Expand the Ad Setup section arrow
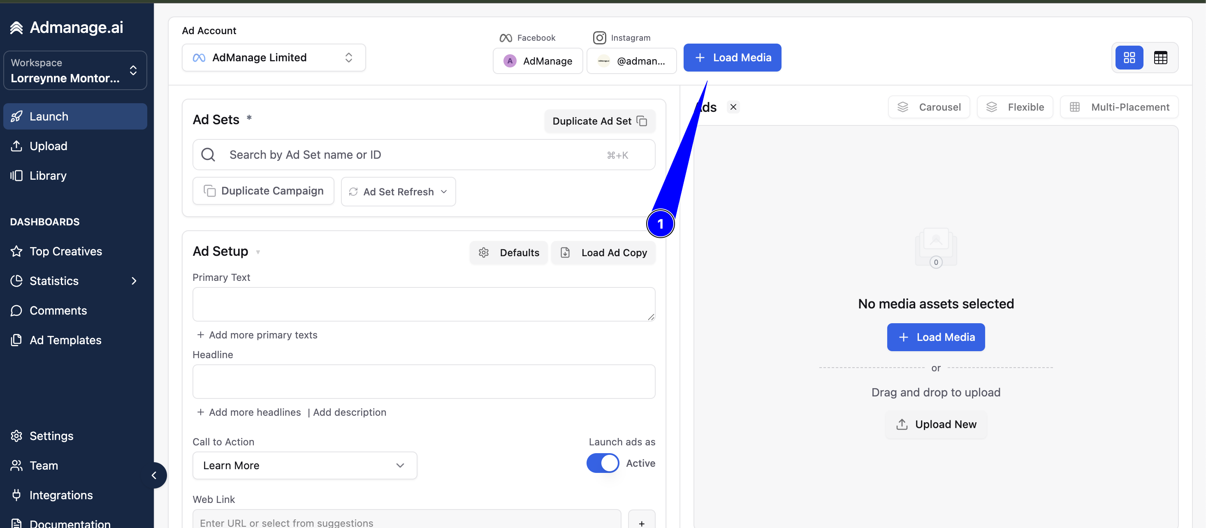Image resolution: width=1206 pixels, height=528 pixels. 258,252
